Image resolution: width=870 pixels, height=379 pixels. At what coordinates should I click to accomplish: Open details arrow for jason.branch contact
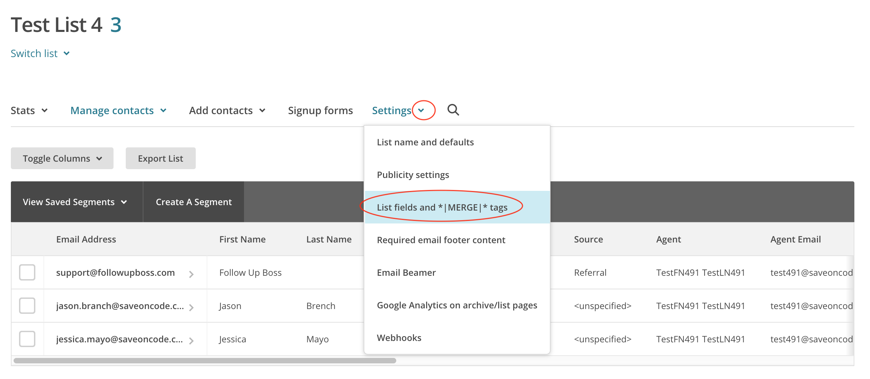pos(191,307)
